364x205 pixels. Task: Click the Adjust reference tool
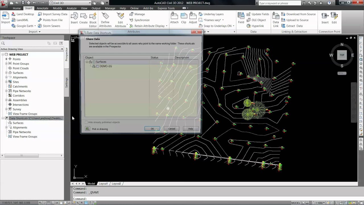coord(193,18)
